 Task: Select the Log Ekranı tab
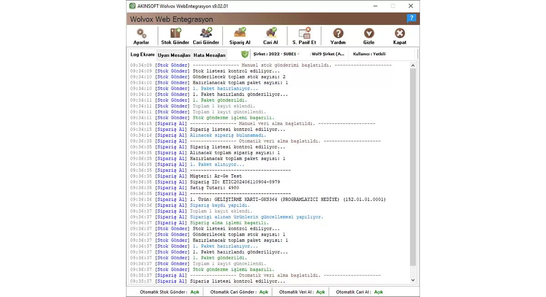(x=142, y=55)
